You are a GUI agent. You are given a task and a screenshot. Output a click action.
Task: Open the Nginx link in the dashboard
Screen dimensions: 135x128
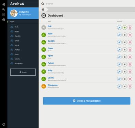50,56
